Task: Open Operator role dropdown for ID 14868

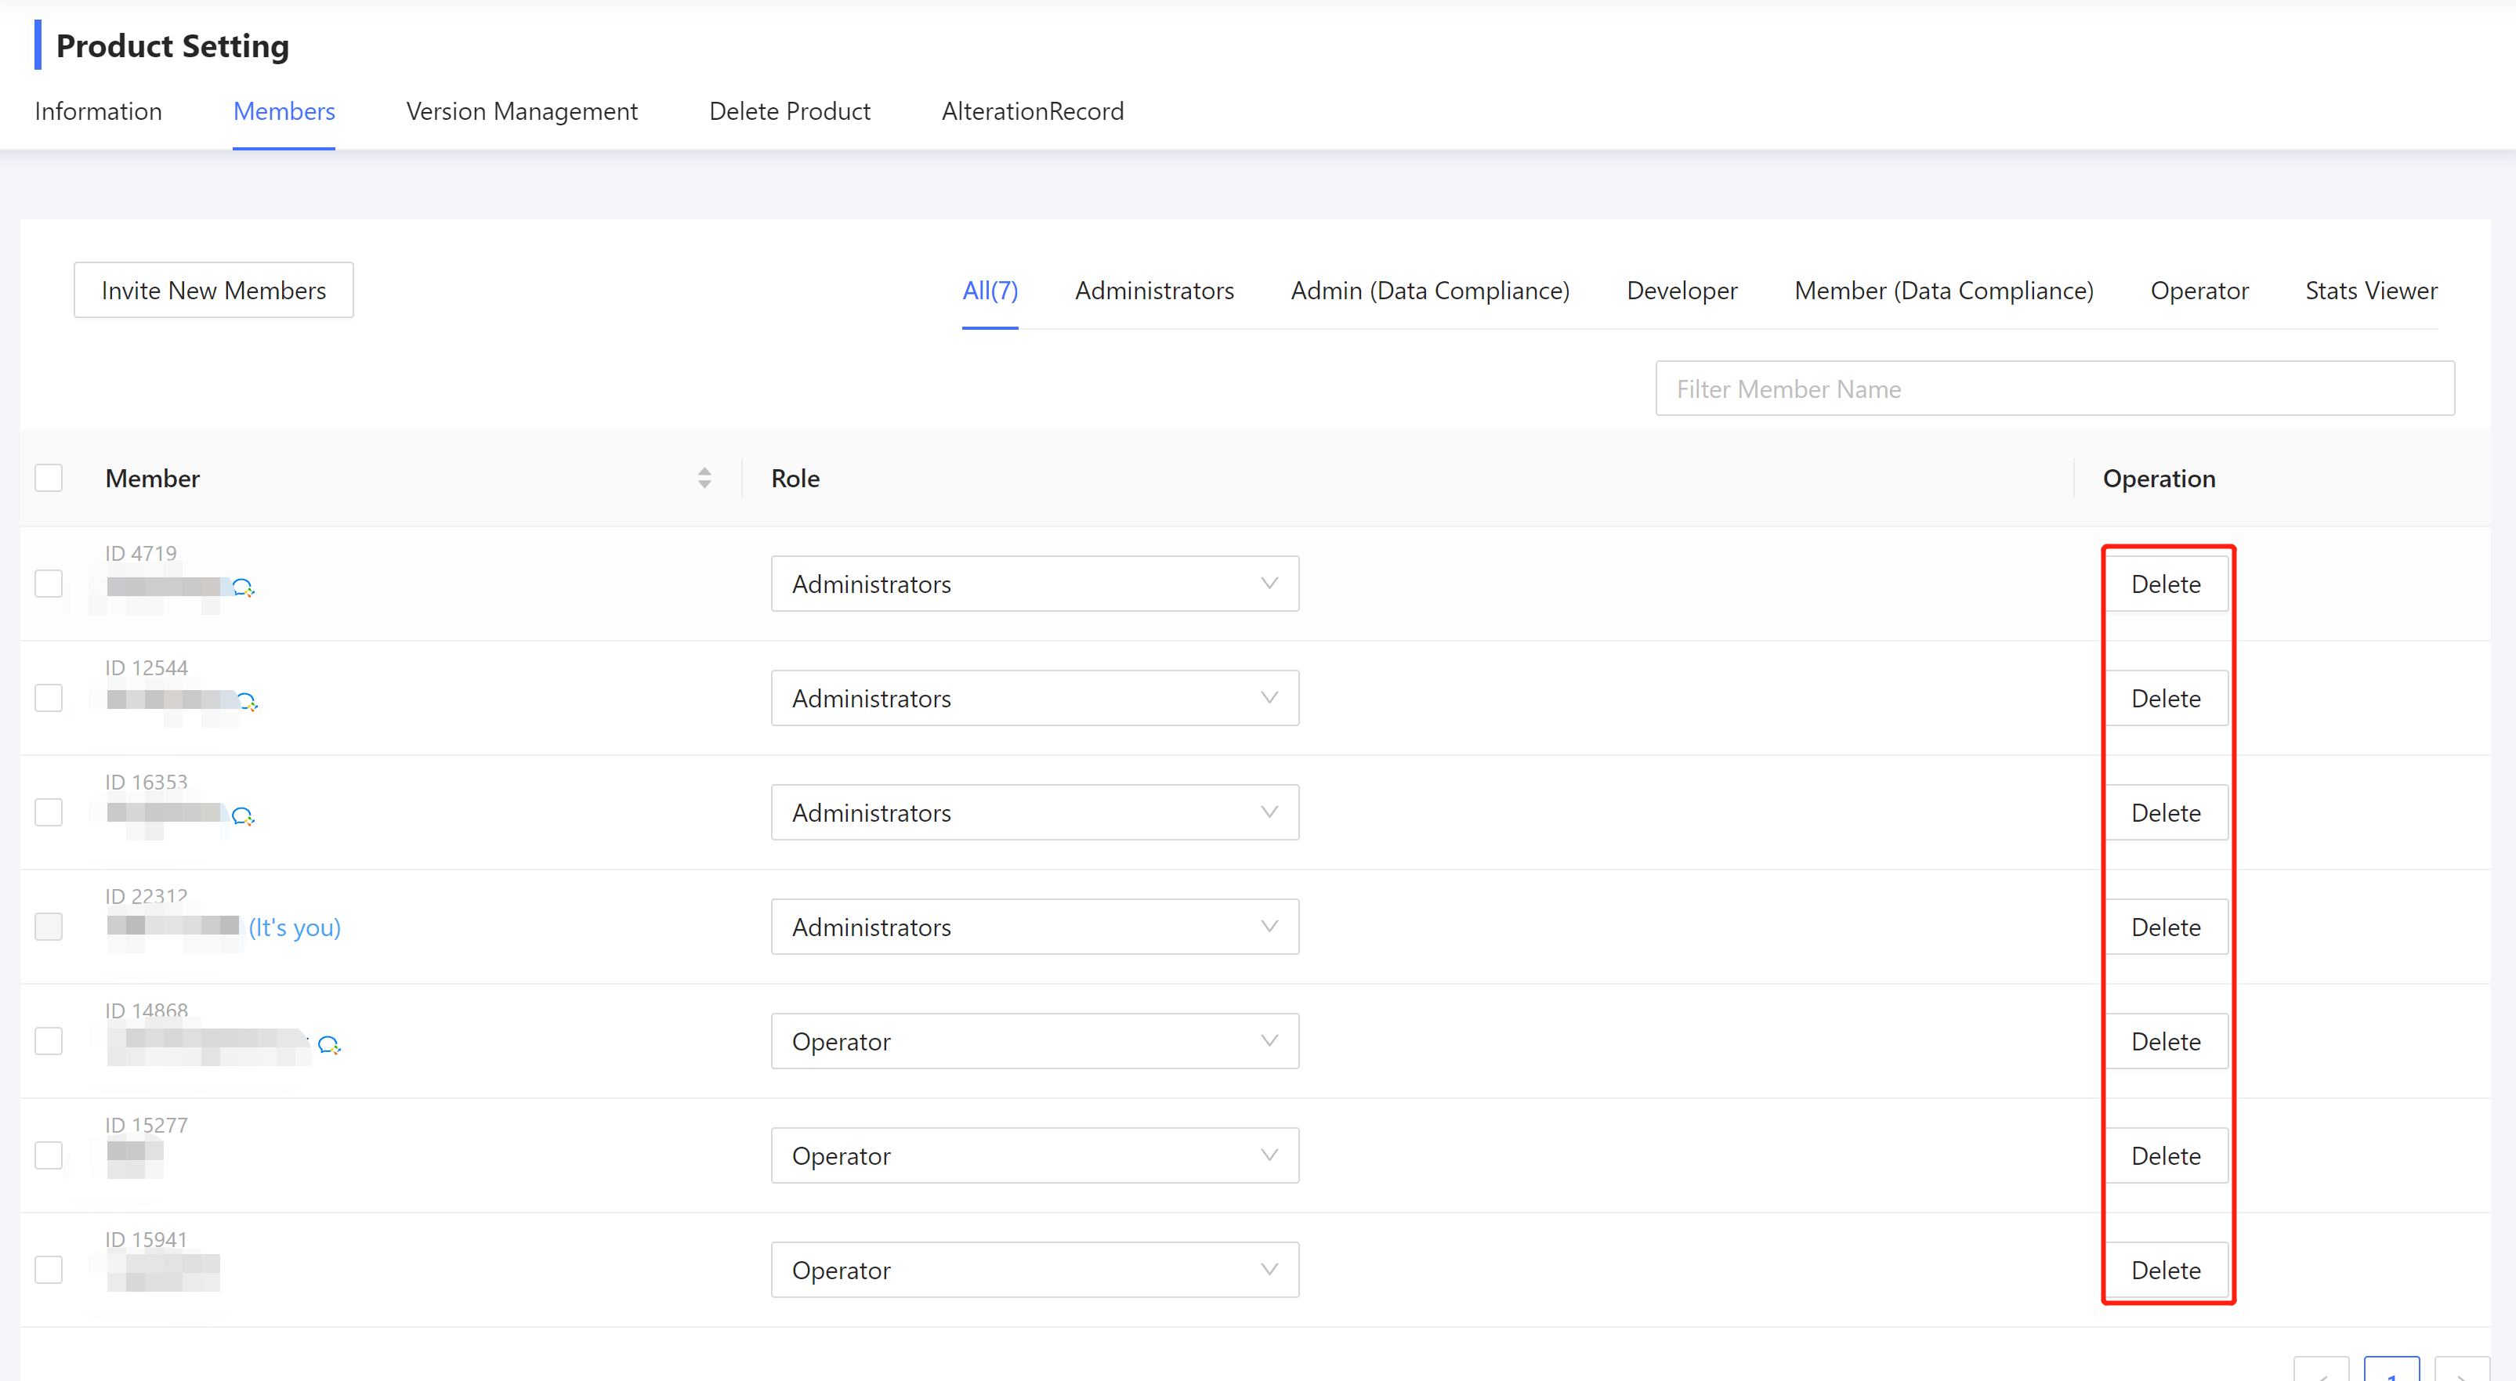Action: [x=1034, y=1041]
